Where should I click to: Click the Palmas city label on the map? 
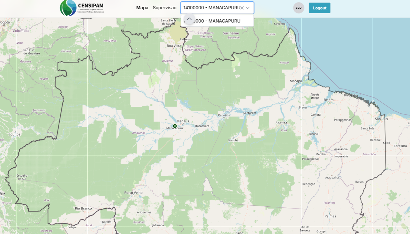click(330, 216)
